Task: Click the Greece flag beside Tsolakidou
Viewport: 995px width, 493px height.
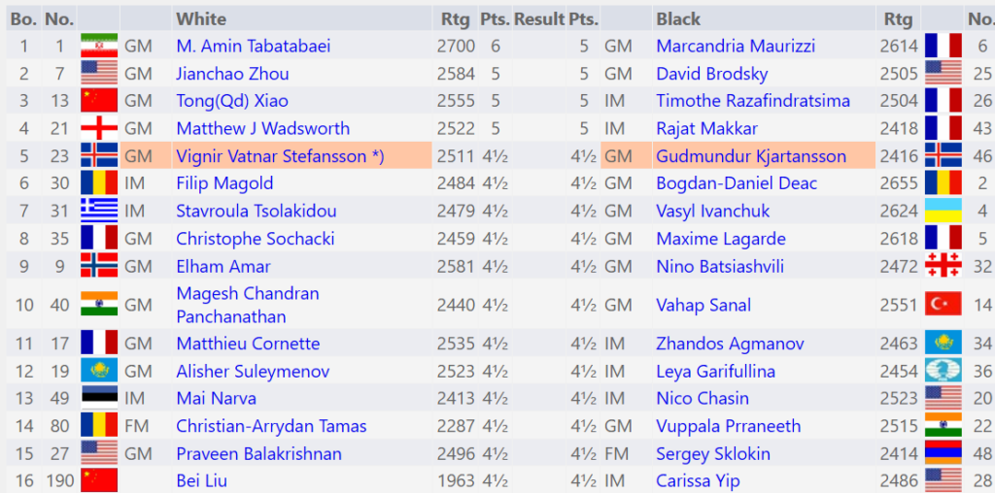Action: [x=98, y=211]
